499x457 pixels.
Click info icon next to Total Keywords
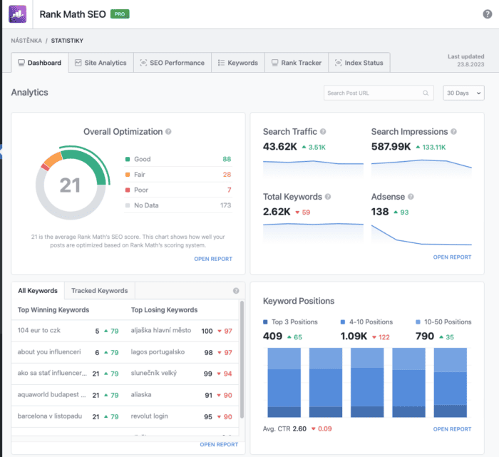click(327, 197)
